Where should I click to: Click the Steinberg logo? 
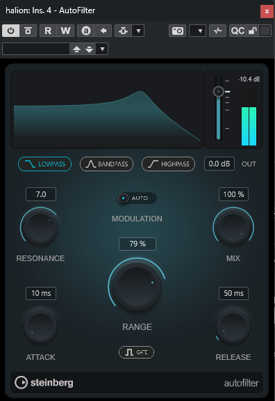pos(44,383)
